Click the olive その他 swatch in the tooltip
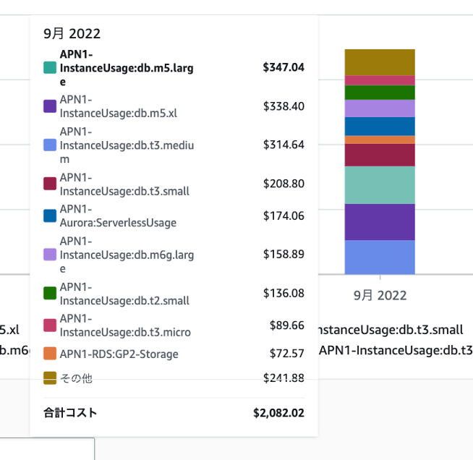The image size is (473, 460). 50,378
